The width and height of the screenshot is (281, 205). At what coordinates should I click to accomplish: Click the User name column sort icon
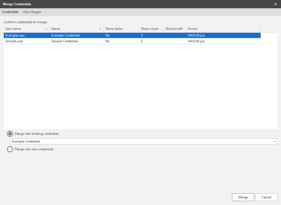pos(47,29)
